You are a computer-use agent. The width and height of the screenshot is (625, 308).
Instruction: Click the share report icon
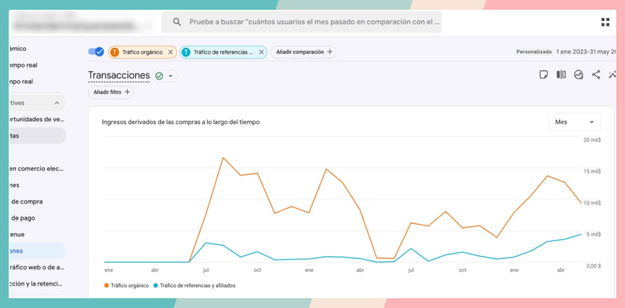click(x=596, y=75)
